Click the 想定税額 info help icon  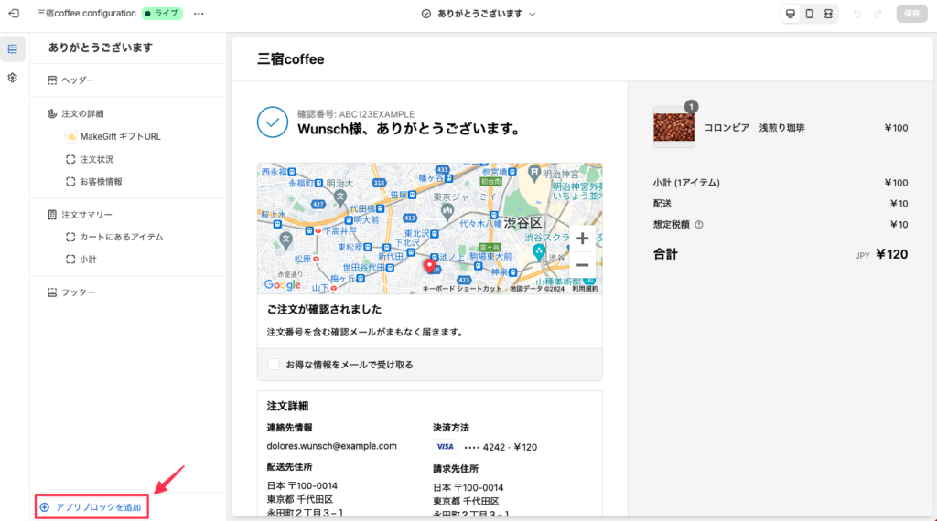698,224
